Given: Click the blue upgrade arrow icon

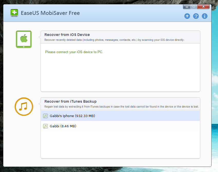Looking at the screenshot, I should coord(187,16).
